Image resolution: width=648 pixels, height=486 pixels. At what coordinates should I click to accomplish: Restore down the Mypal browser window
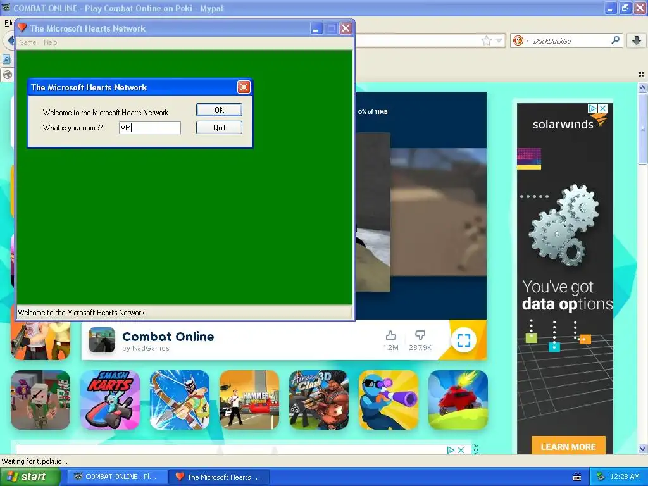[x=625, y=8]
